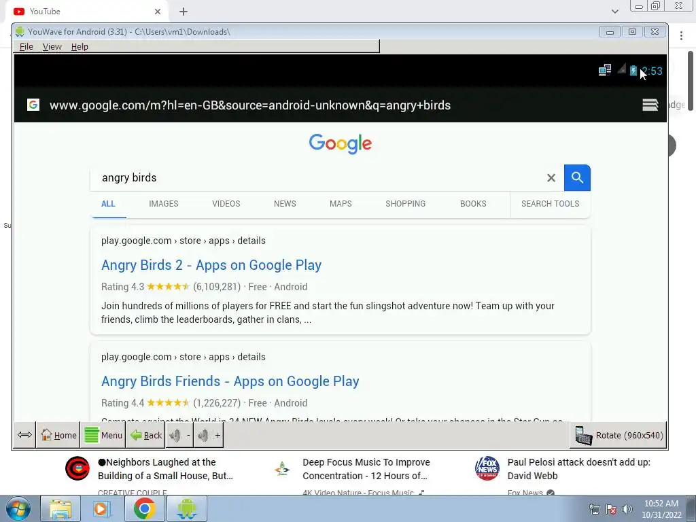696x522 pixels.
Task: Raise volume with the speaker plus button
Action: [x=208, y=435]
